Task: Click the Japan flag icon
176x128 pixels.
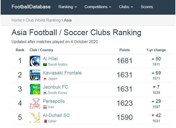Action: click(45, 79)
